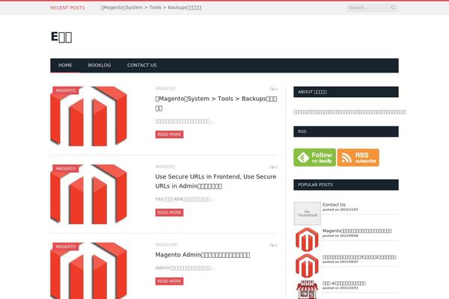Open the HOME menu item
This screenshot has height=299, width=449.
[x=65, y=65]
